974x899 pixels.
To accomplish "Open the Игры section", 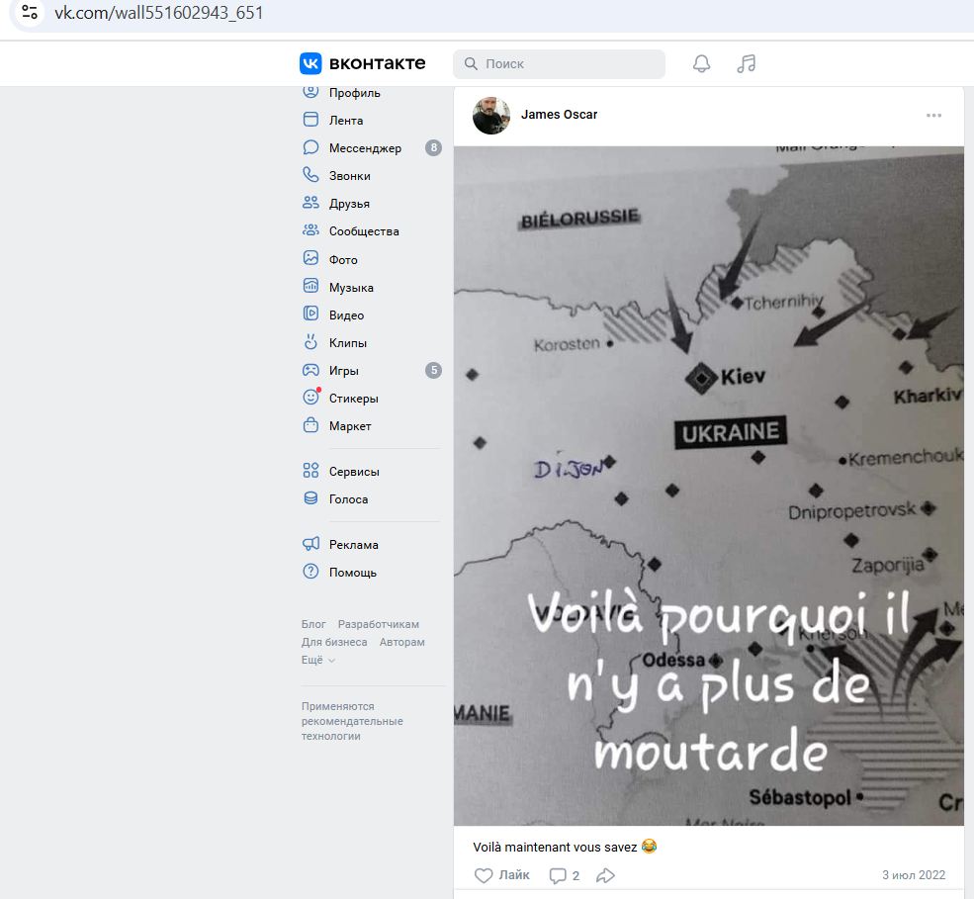I will (x=343, y=371).
